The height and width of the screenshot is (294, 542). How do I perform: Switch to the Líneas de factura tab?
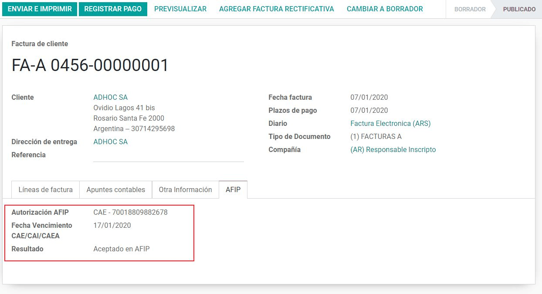point(45,189)
